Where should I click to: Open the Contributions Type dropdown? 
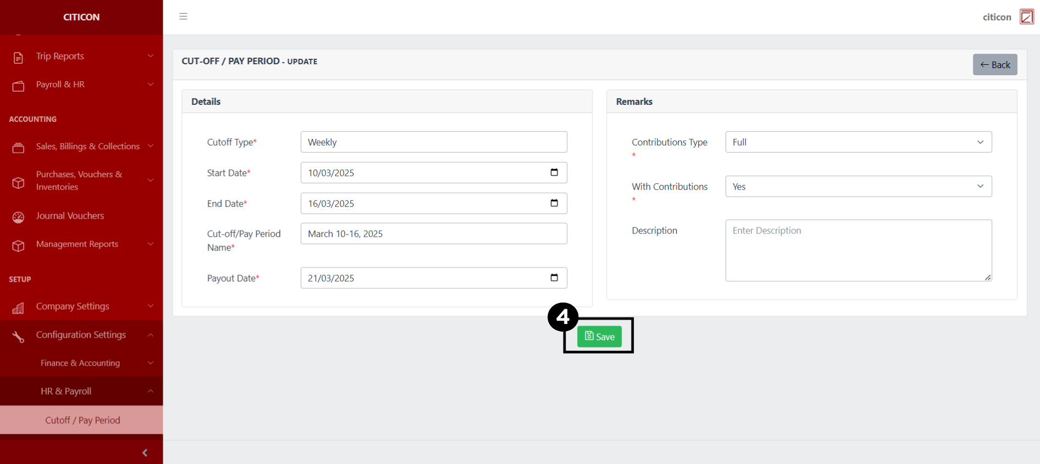(858, 142)
